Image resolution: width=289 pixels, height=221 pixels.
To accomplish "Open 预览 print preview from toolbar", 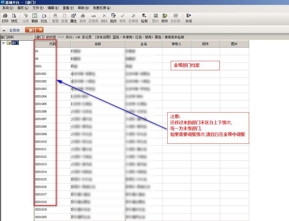I will pyautogui.click(x=14, y=18).
